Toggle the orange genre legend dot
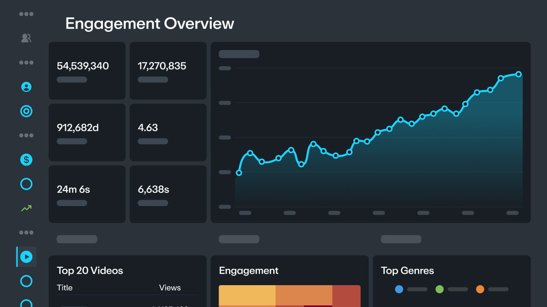This screenshot has width=547, height=307. 480,289
